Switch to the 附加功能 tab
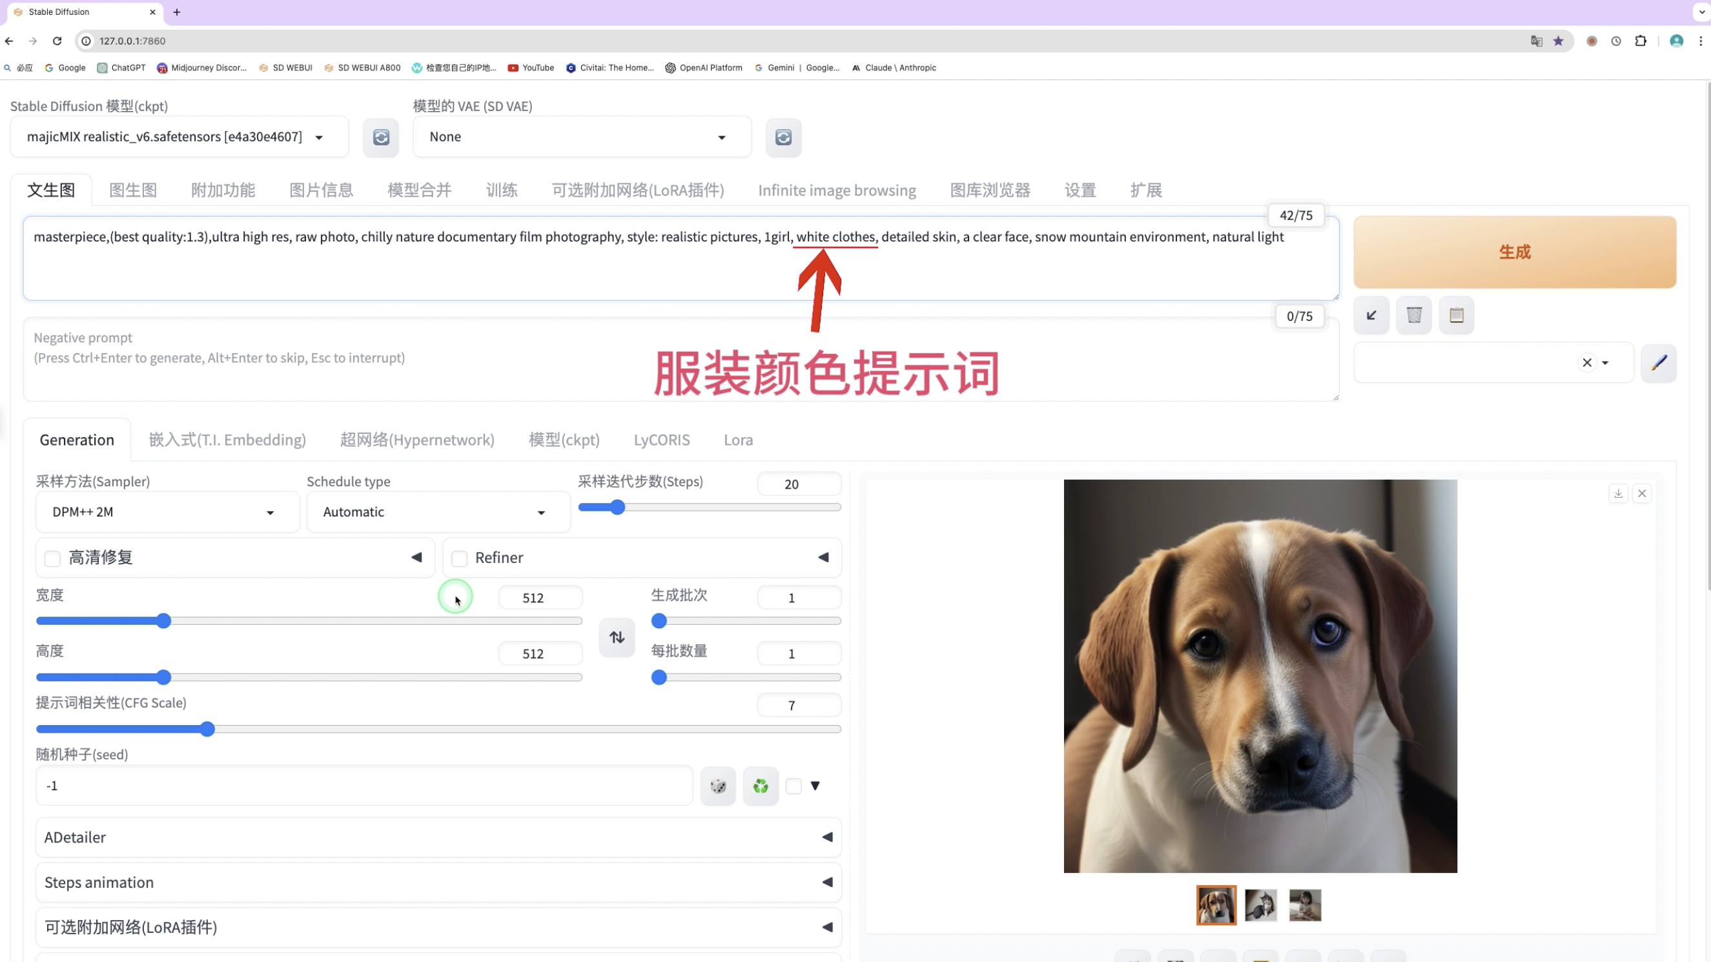 [223, 190]
